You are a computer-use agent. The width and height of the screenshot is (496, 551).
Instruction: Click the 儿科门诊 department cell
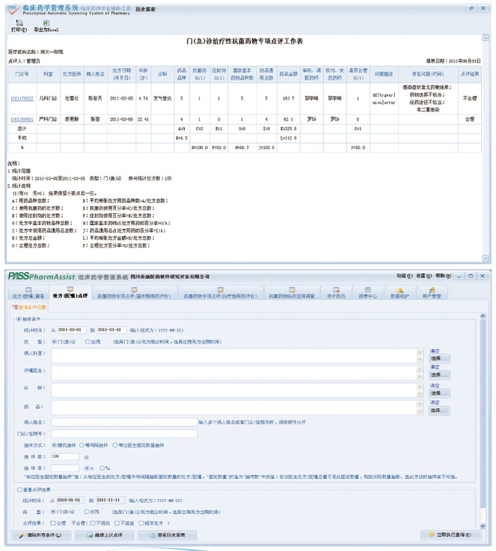48,98
